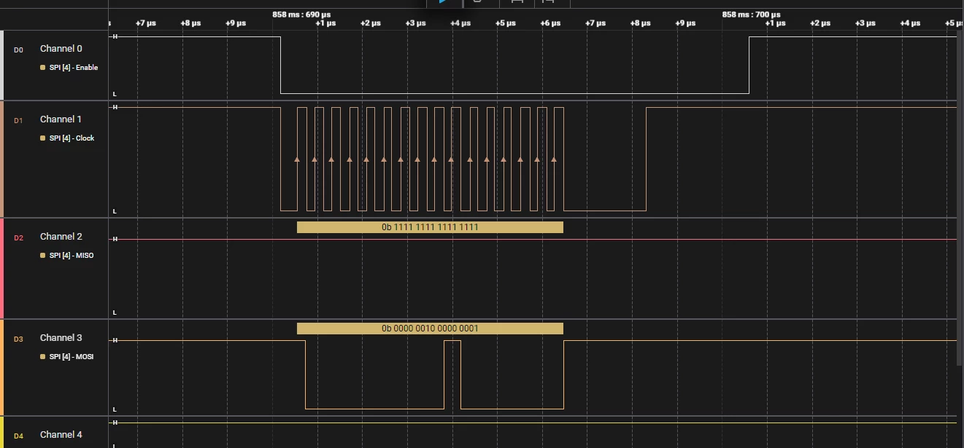Click the SPI Clock analyzer color square
Screen dimensions: 964x448
click(x=43, y=138)
